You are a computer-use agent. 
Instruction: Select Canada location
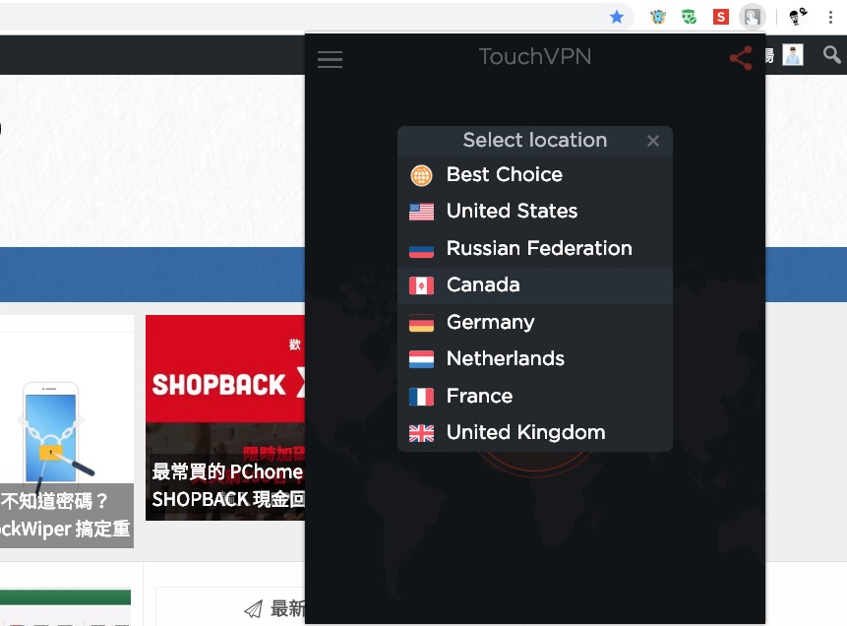coord(535,284)
